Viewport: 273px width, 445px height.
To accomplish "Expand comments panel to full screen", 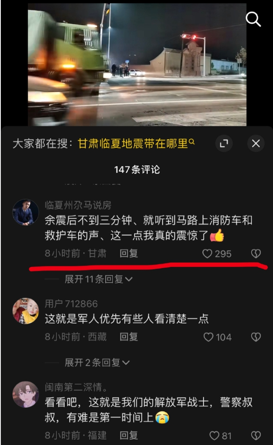I will [224, 143].
